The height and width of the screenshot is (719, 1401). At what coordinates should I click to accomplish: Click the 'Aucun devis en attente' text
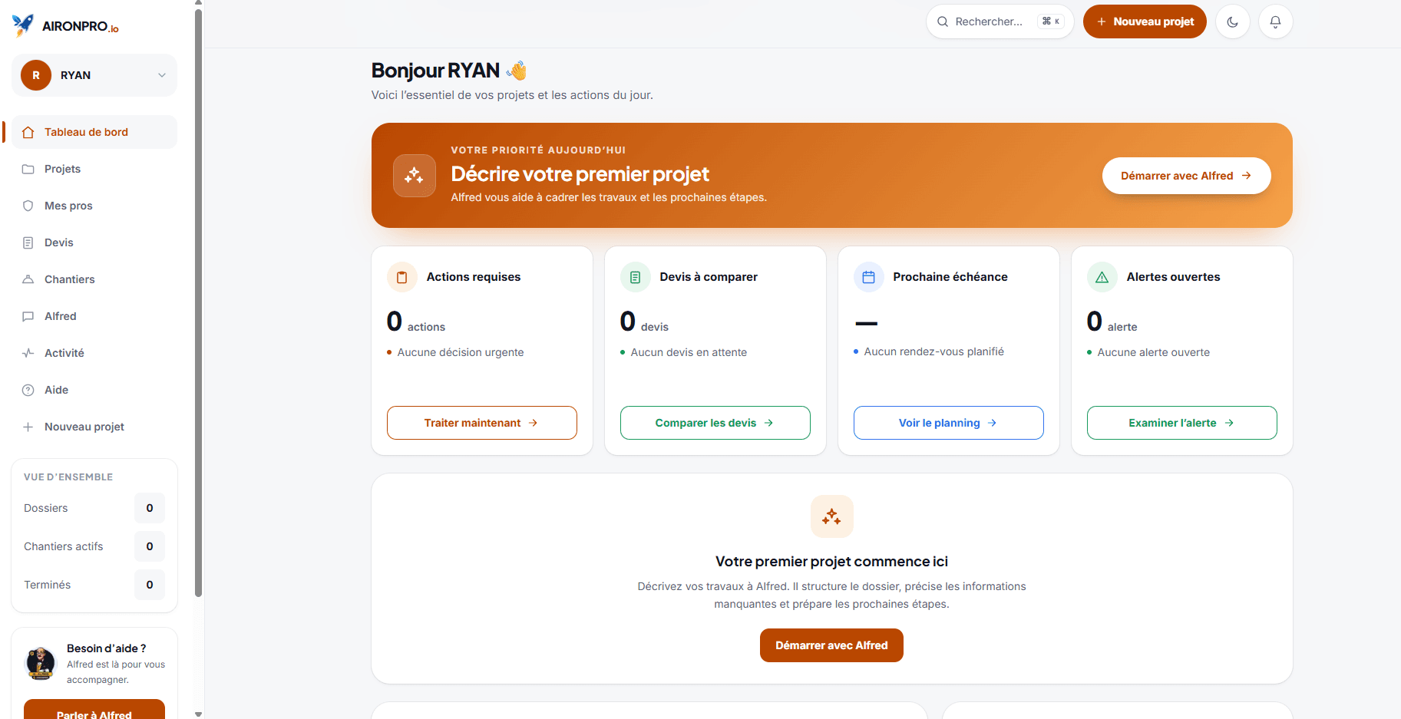pyautogui.click(x=689, y=352)
